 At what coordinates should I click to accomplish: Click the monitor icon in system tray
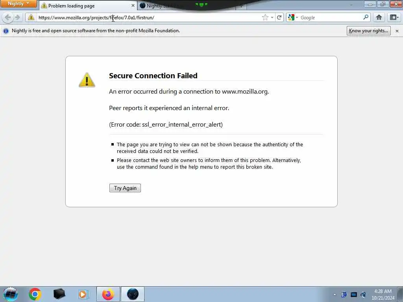(x=354, y=295)
